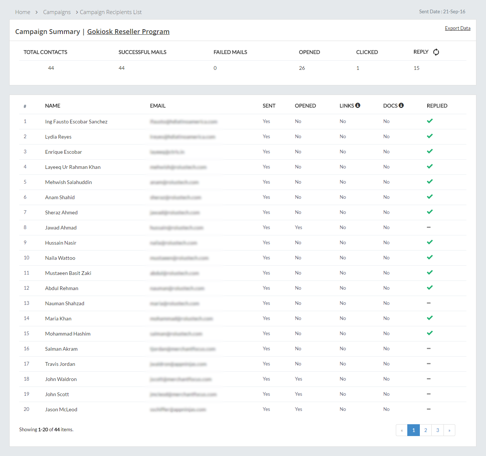
Task: Jump to page 3 of recipients
Action: (x=438, y=430)
